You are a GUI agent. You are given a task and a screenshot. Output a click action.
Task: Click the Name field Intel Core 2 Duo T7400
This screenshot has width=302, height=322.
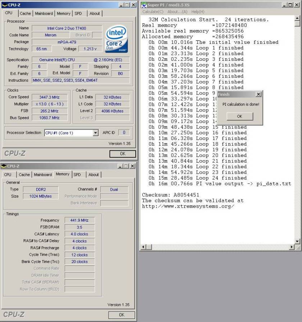point(67,28)
